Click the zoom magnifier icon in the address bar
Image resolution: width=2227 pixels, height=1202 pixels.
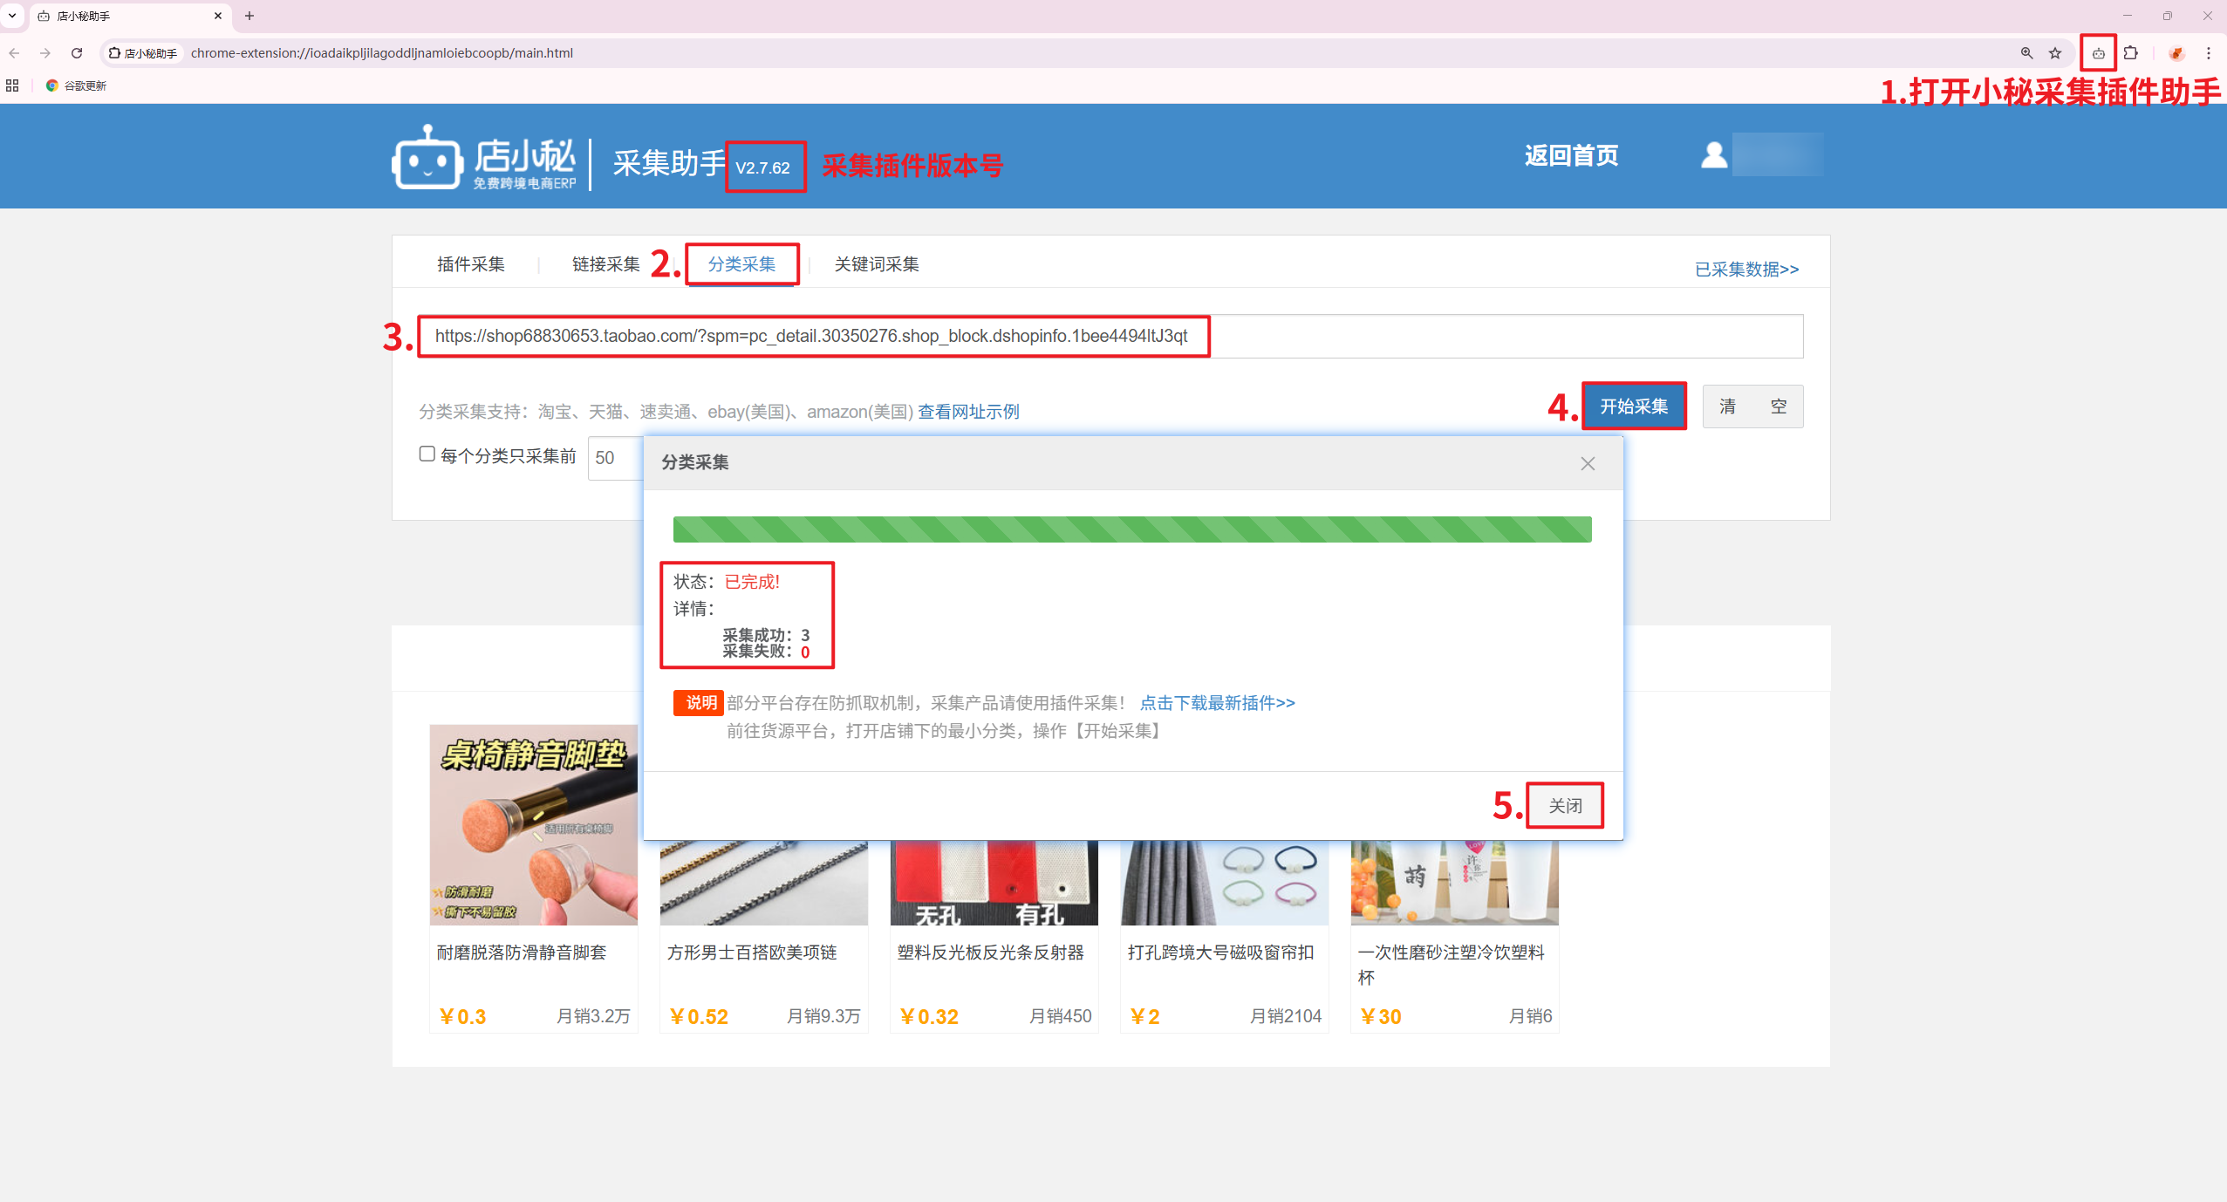[x=2026, y=53]
